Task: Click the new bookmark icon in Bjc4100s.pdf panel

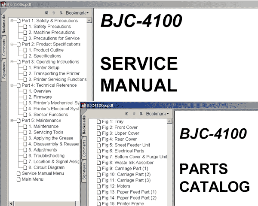Action: [x=47, y=13]
